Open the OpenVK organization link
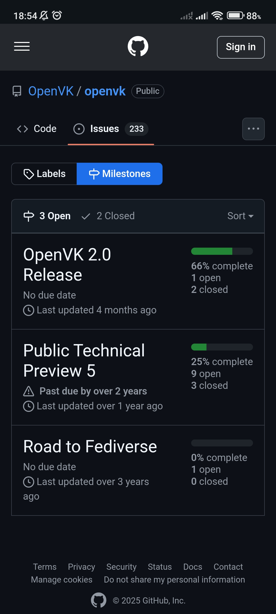The height and width of the screenshot is (614, 276). click(51, 91)
